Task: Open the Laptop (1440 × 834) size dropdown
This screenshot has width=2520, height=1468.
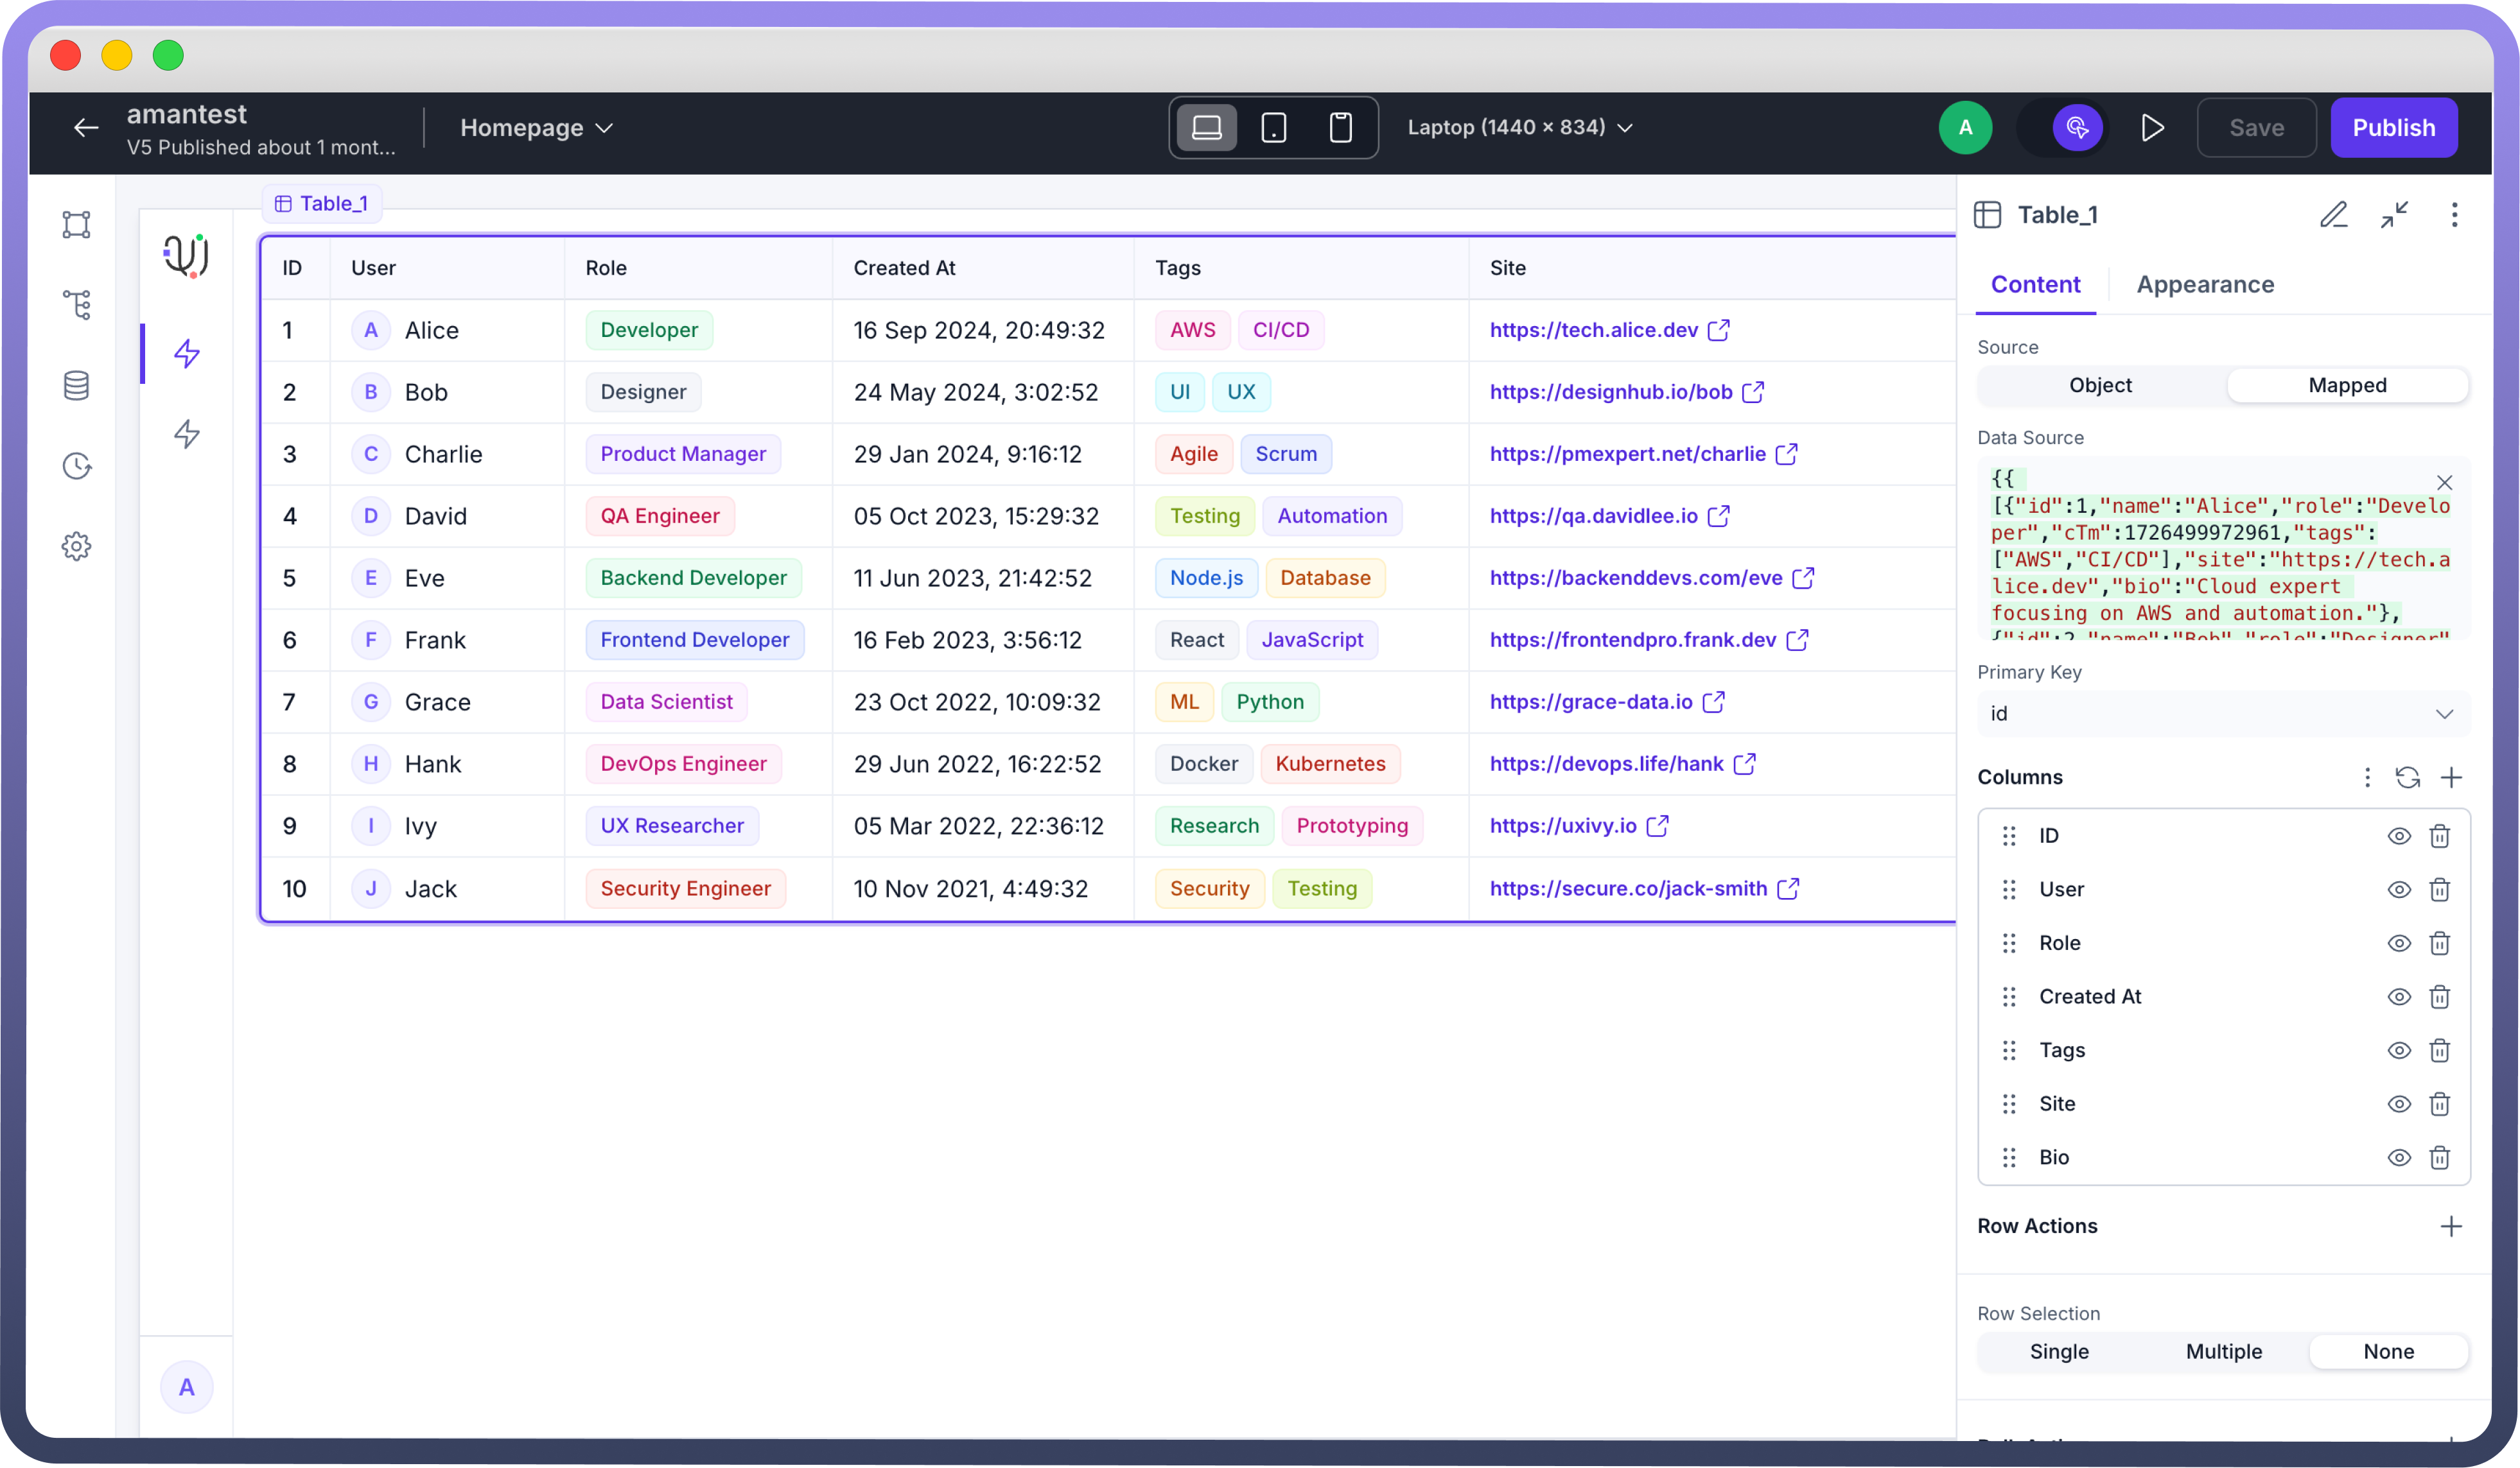Action: point(1520,128)
